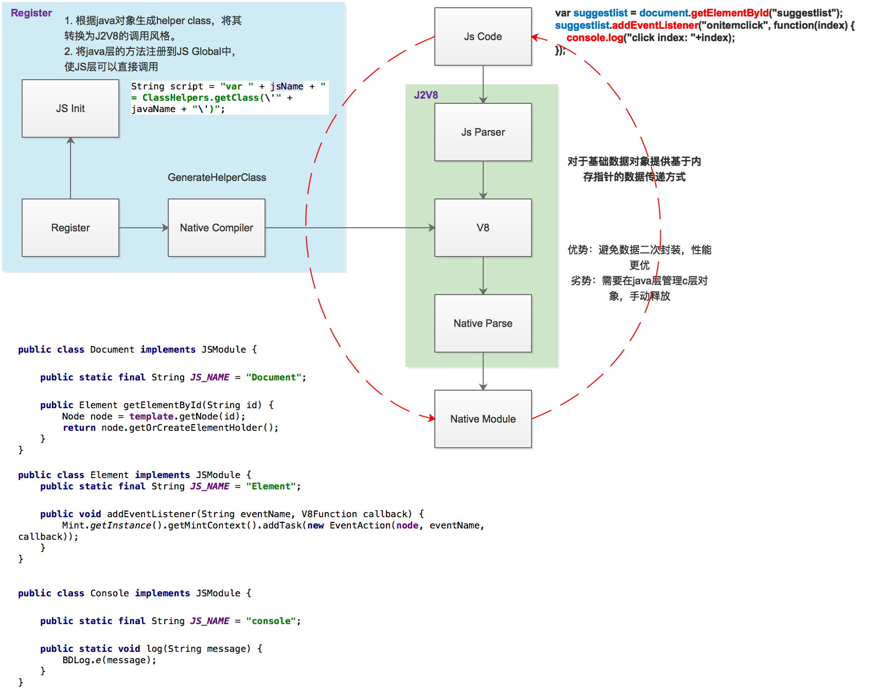Click the Native Parse box
Viewport: 882px width, 693px height.
pos(483,323)
